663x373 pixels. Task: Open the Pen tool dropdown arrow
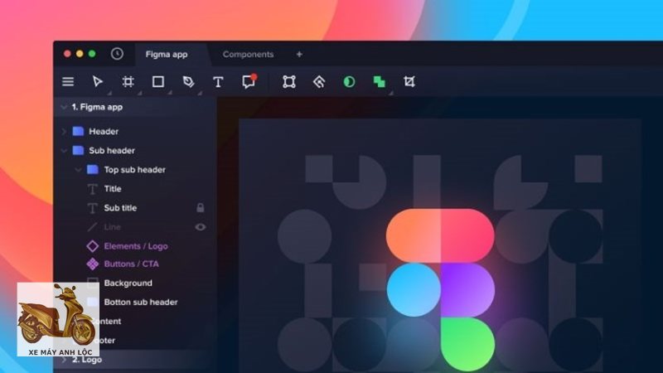200,93
